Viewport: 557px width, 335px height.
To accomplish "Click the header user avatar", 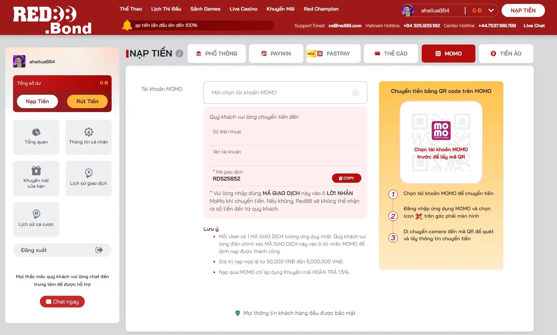I will tap(408, 11).
